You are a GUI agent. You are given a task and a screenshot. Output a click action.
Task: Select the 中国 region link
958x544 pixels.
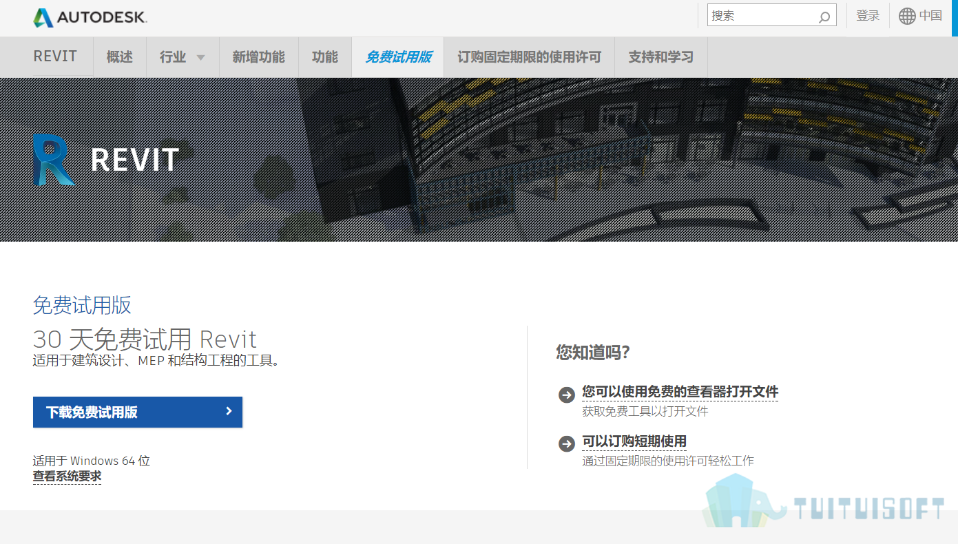pos(930,16)
